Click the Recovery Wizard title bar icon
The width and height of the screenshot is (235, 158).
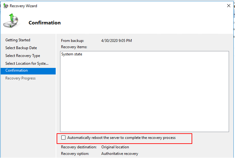6,6
